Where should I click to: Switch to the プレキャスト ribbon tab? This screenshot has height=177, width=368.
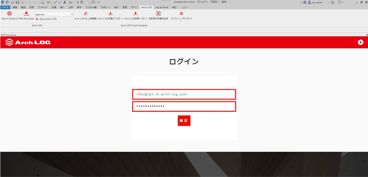pyautogui.click(x=43, y=7)
